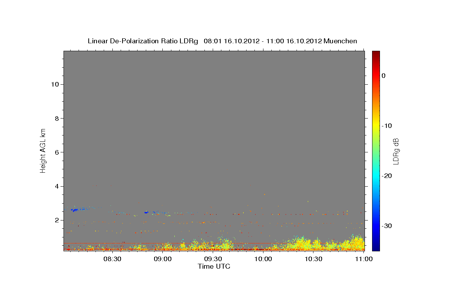The image size is (451, 301).
Task: Click the 'LDRg dB' colorbar label
Action: [396, 151]
